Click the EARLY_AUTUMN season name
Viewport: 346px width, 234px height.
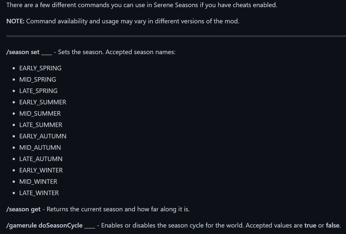43,136
